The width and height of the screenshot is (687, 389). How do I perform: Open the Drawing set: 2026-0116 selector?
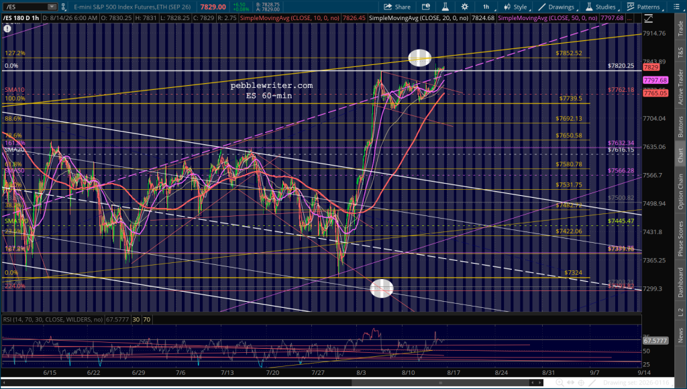pos(637,383)
